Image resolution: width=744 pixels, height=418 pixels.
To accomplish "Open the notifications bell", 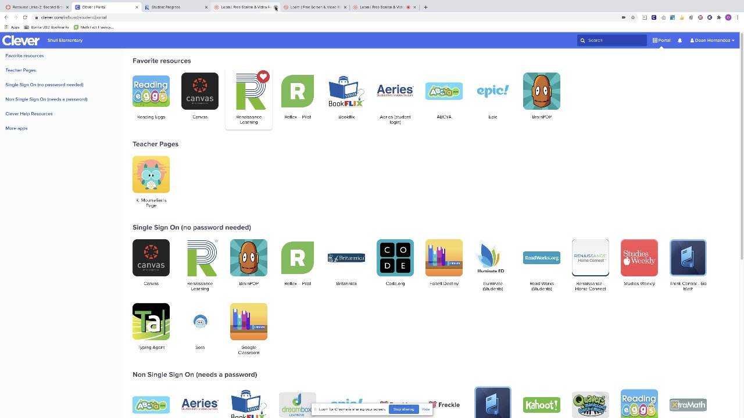I will coord(679,40).
